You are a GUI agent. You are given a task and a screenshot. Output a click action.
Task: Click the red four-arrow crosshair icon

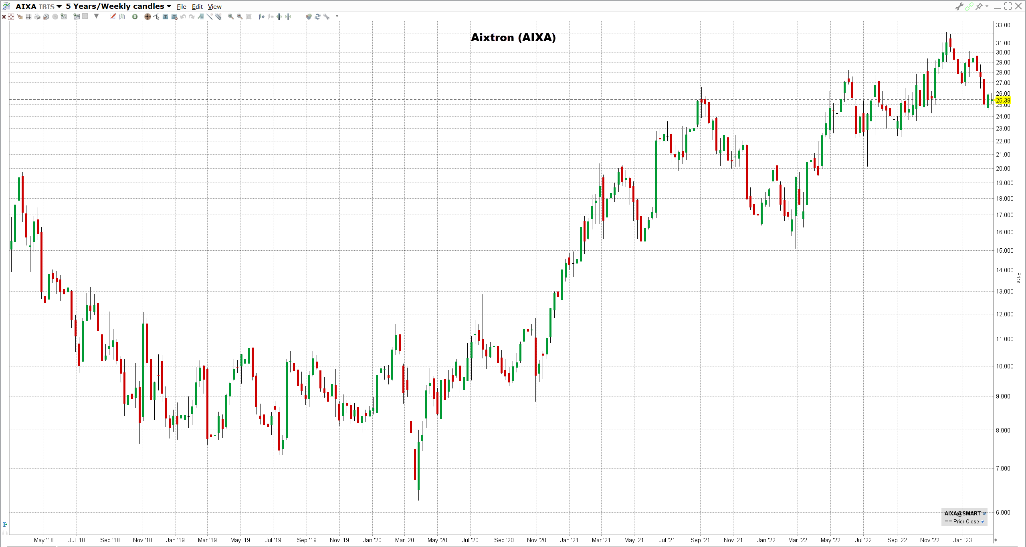click(11, 16)
